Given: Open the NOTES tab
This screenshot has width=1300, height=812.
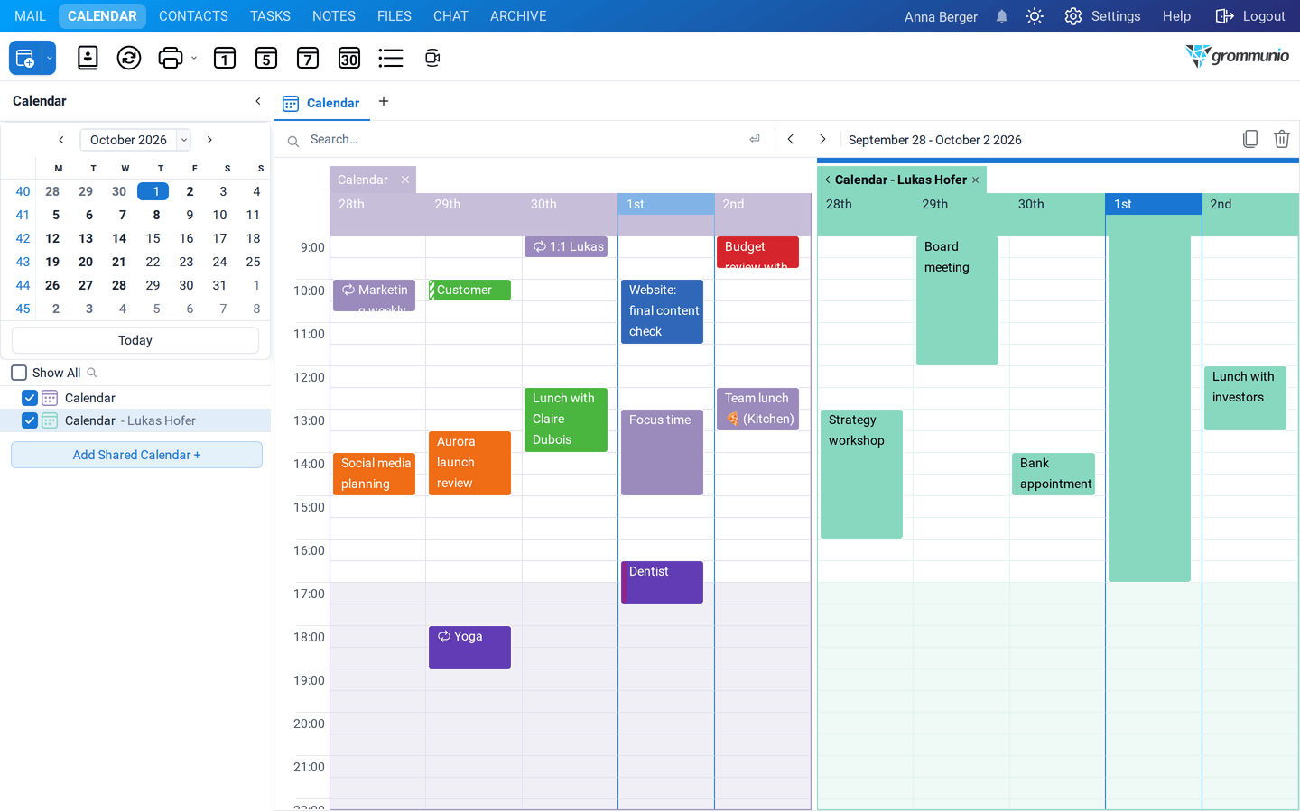Looking at the screenshot, I should pyautogui.click(x=334, y=16).
